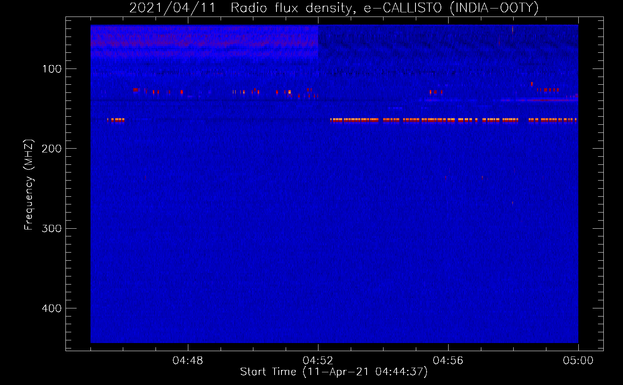Click the plot title '2021/04/11 Radio flux density'

click(334, 8)
